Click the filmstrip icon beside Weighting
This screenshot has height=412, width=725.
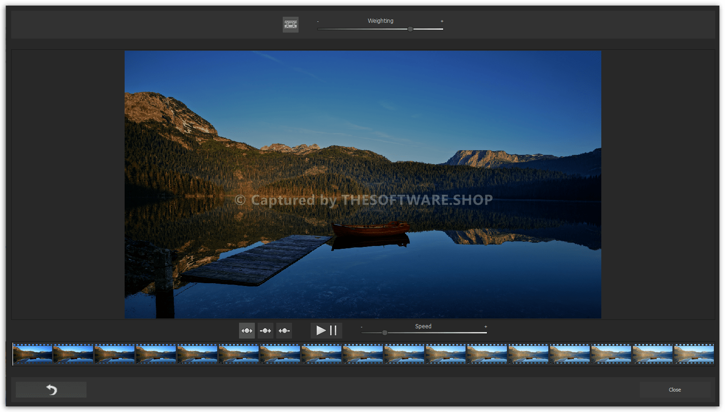pos(291,25)
